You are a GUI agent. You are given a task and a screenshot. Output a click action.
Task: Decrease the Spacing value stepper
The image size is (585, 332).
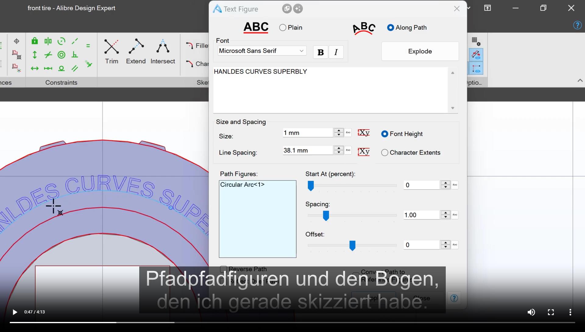[x=445, y=217]
